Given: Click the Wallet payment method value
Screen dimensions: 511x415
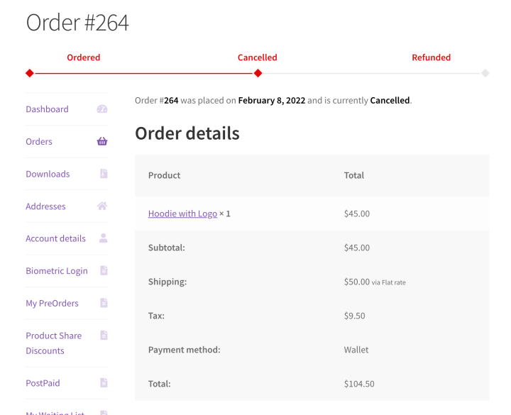Looking at the screenshot, I should point(356,350).
